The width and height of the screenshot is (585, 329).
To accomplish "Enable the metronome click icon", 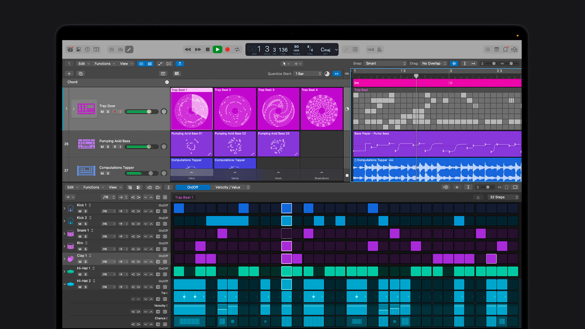I will (x=379, y=49).
